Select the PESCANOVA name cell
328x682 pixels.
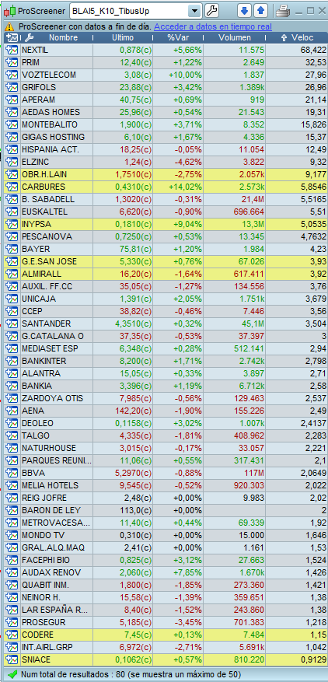coord(57,237)
